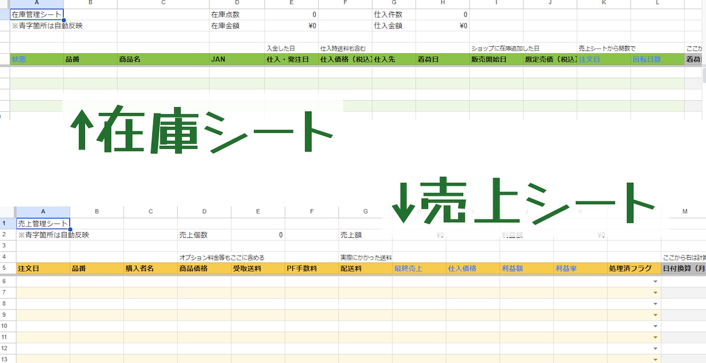Viewport: 706px width, 363px height.
Task: Open the 処理済フラグ dropdown in row 13
Action: coord(656,359)
